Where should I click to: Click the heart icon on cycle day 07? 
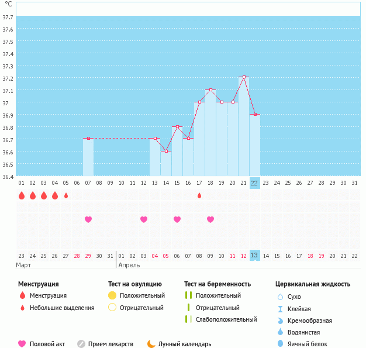88,219
